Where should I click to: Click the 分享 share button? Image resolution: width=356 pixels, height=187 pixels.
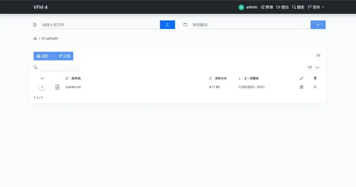[x=64, y=56]
